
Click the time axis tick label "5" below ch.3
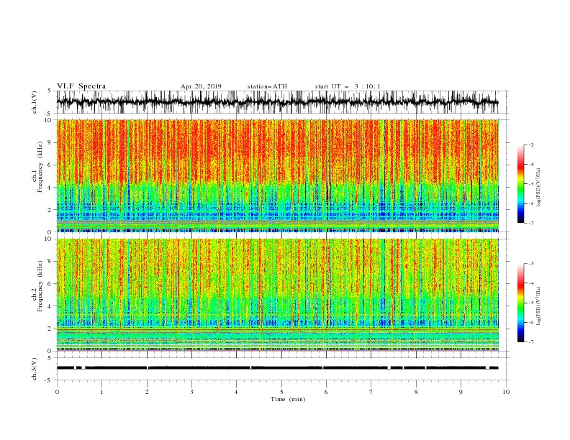[x=281, y=392]
